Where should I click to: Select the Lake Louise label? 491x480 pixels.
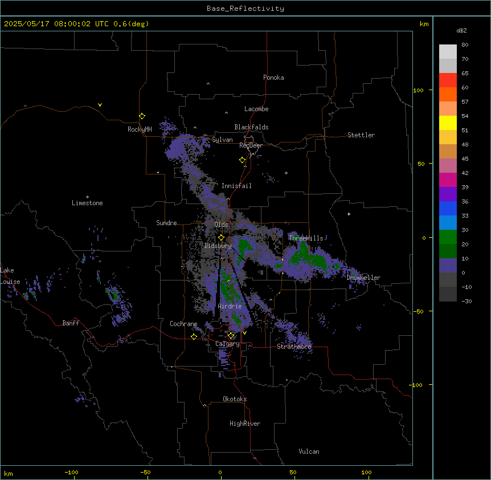click(10, 276)
